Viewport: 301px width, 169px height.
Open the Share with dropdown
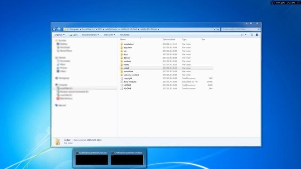[x=109, y=35]
